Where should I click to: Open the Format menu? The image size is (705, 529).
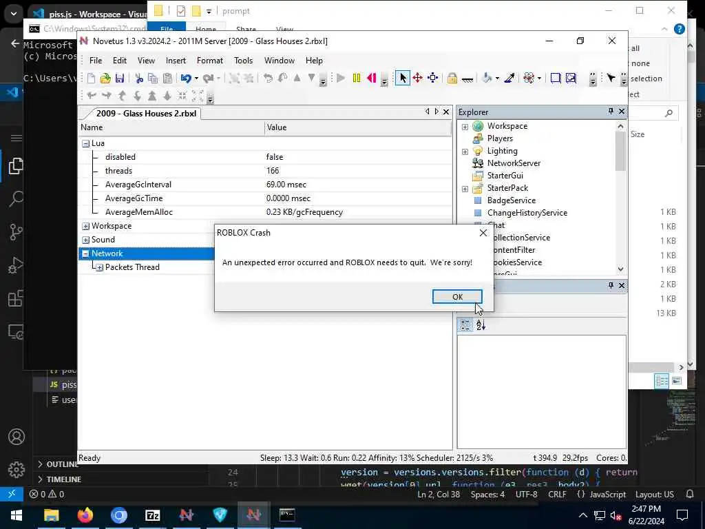coord(209,61)
